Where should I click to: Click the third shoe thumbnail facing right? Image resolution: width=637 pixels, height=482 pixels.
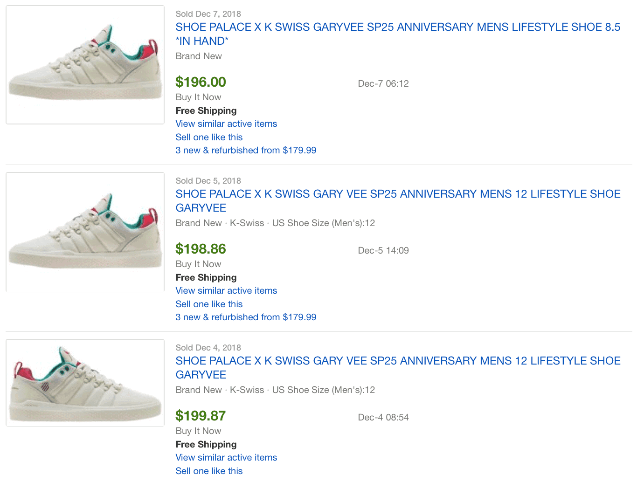pyautogui.click(x=85, y=383)
